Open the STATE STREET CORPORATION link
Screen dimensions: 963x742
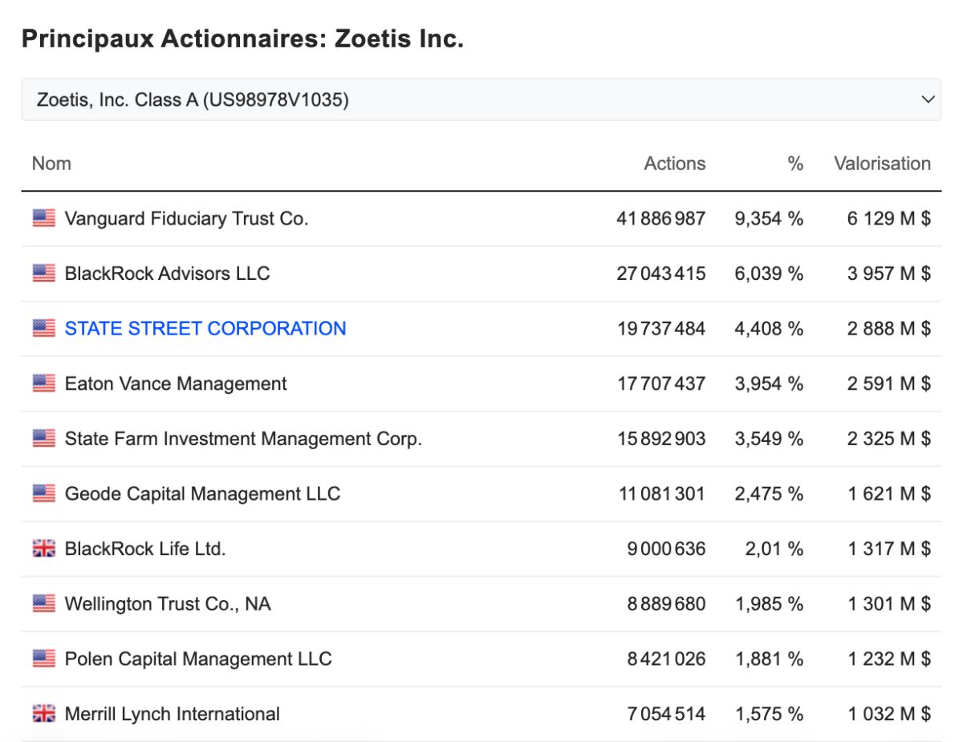click(x=205, y=328)
